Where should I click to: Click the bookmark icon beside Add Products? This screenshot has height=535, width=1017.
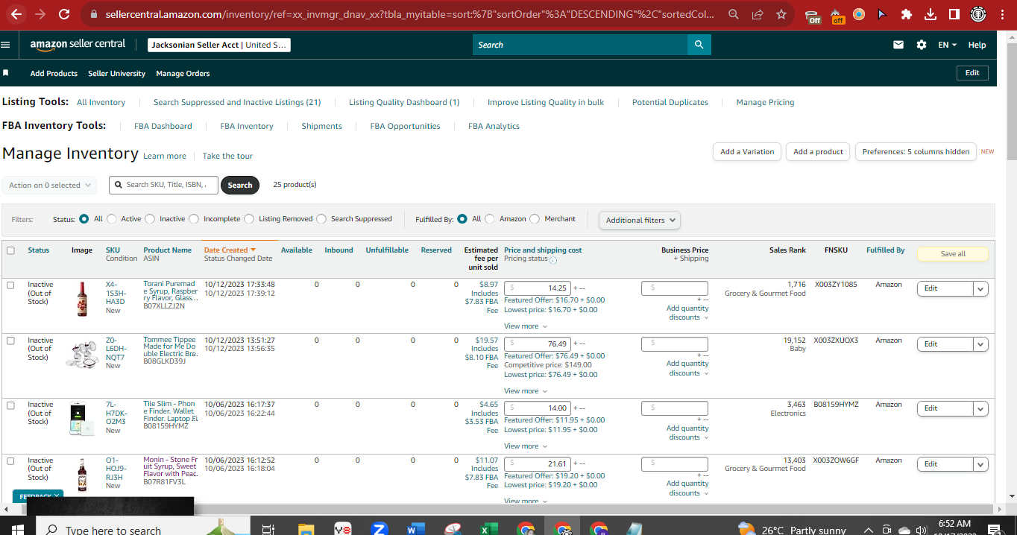[x=6, y=73]
